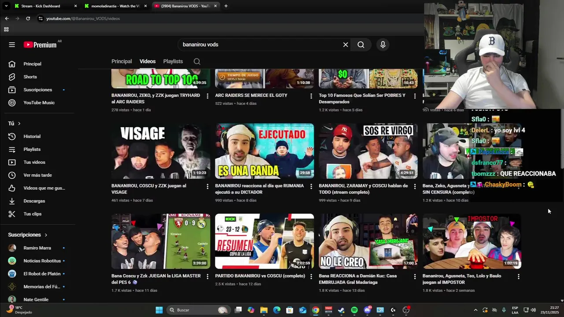Click the Windows taskbar Buscar box
This screenshot has height=317, width=564.
[x=199, y=310]
